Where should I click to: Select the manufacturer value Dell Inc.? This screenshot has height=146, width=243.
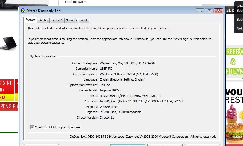105,85
